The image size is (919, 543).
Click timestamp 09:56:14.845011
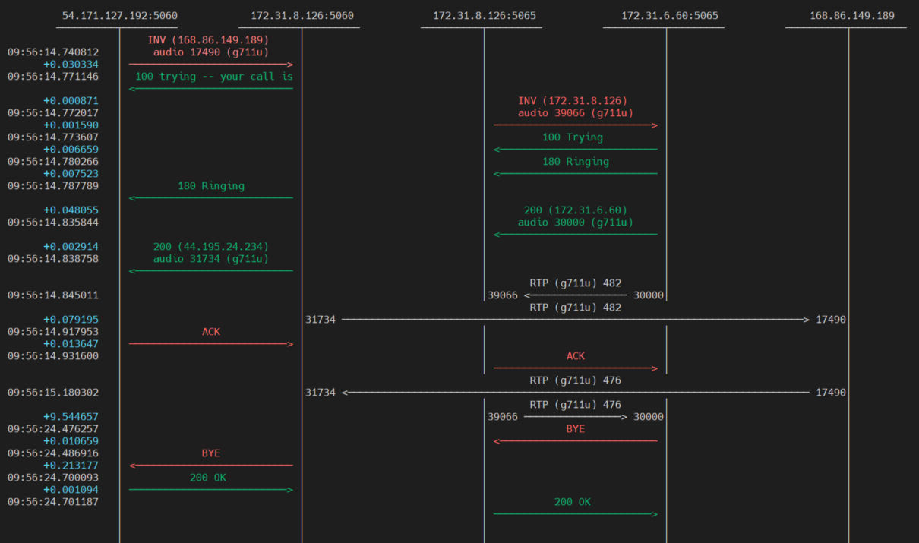53,295
